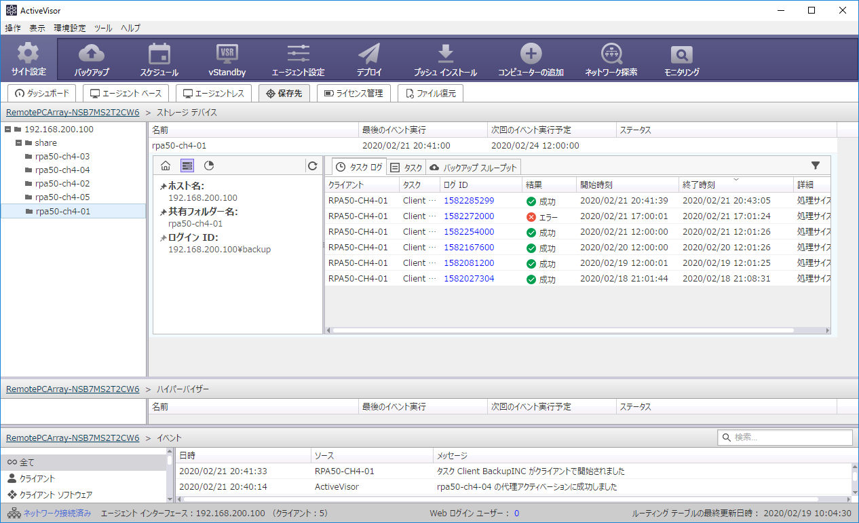Image resolution: width=859 pixels, height=523 pixels.
Task: Switch to the バックアップ スループット tab
Action: point(474,168)
